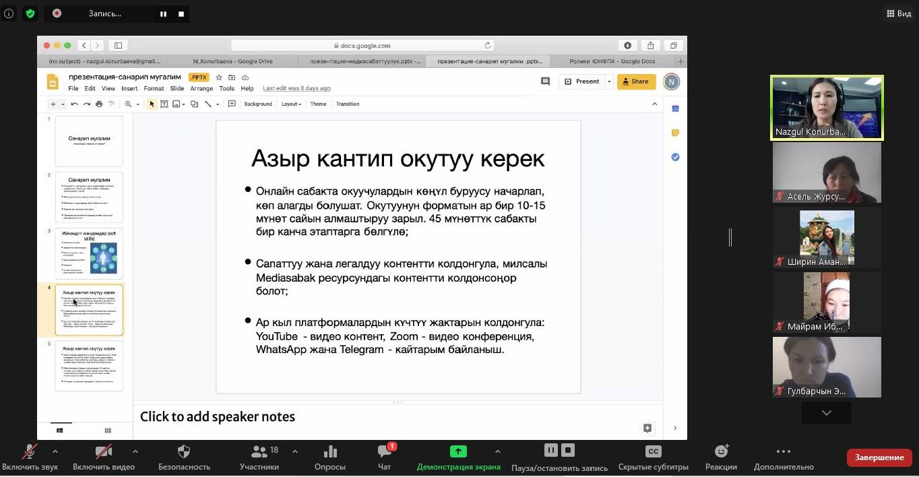
Task: Print the presentation via printer icon
Action: (x=99, y=104)
